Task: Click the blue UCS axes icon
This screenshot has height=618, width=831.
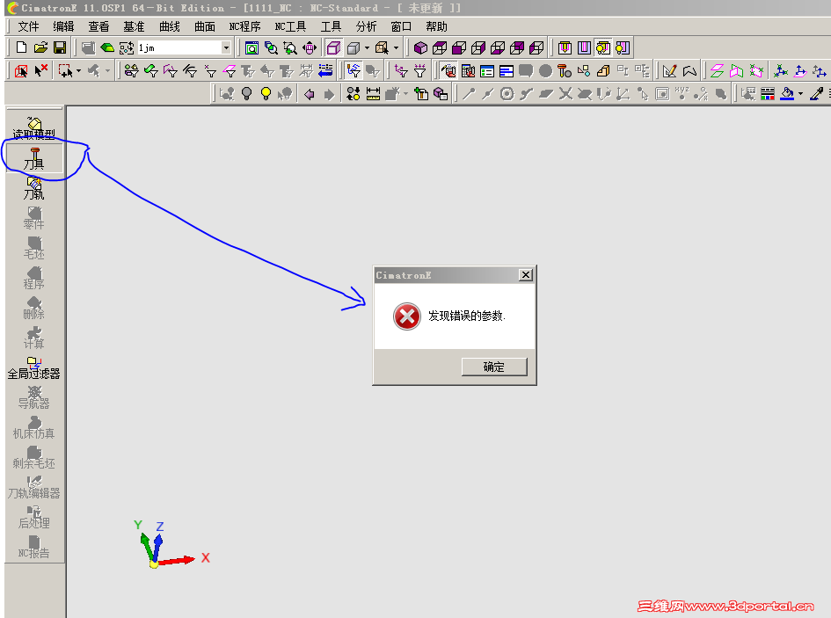Action: coord(780,70)
